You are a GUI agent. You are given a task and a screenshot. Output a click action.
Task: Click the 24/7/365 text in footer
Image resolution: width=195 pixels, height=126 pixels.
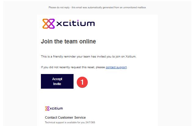click(x=90, y=122)
